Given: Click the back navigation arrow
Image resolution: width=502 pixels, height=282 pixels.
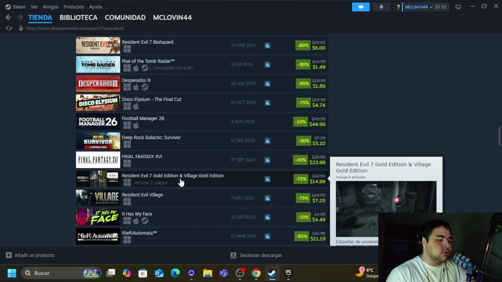Looking at the screenshot, I should tap(8, 18).
